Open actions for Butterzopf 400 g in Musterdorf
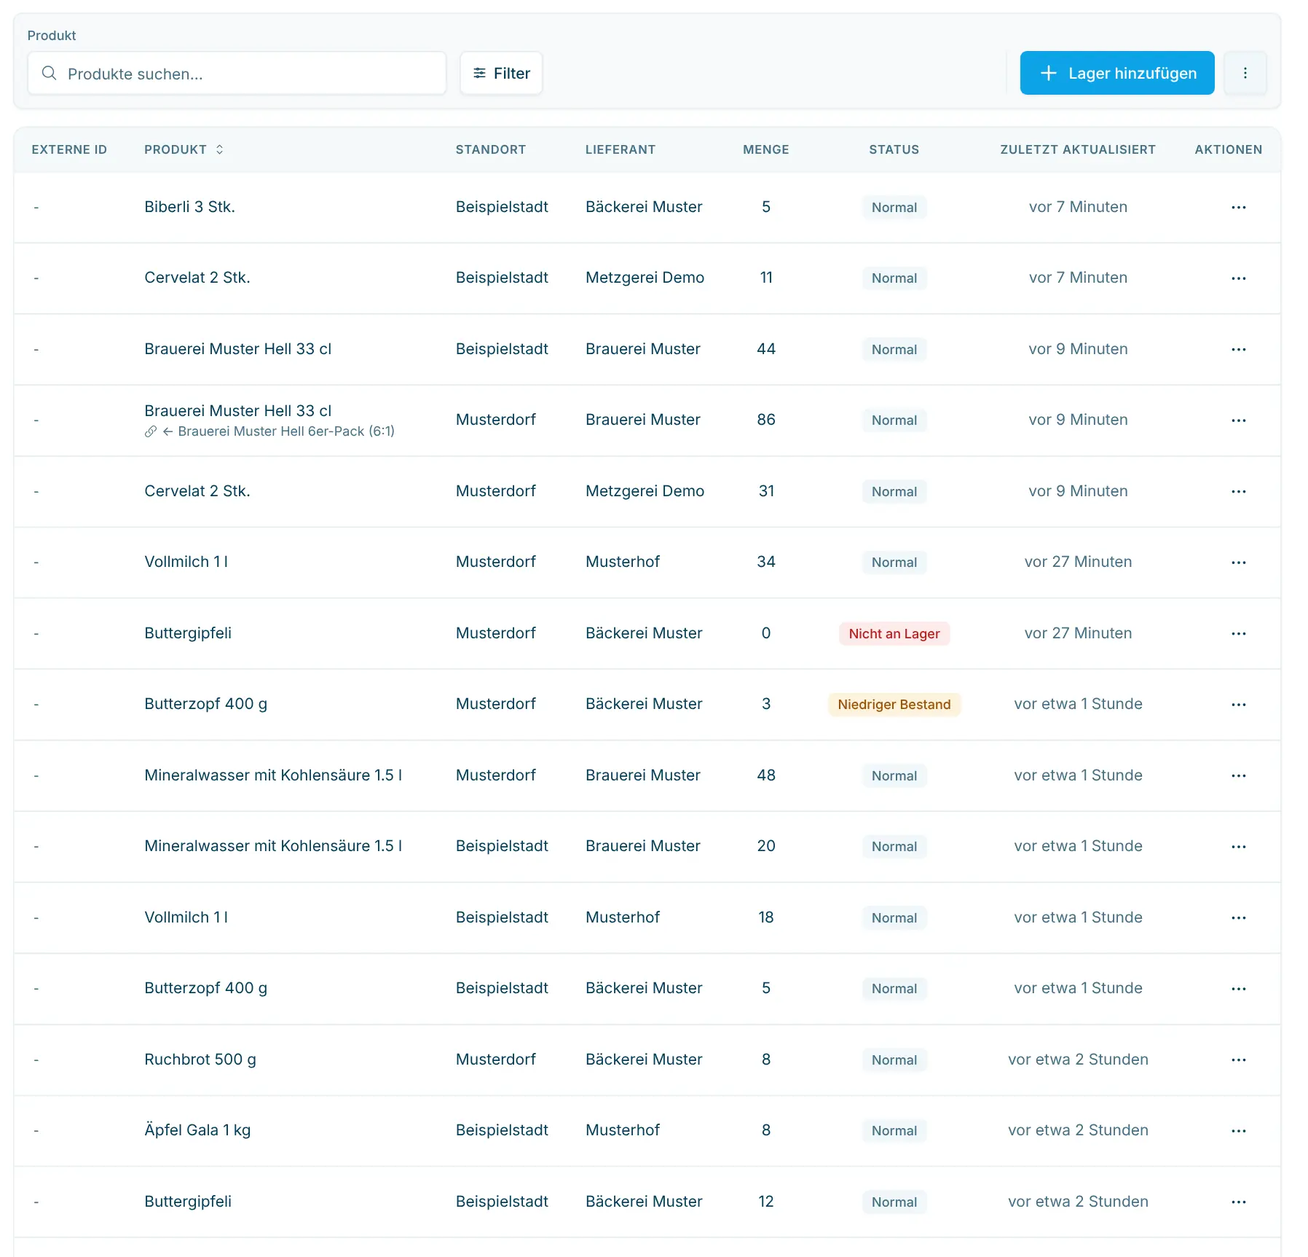 1239,705
